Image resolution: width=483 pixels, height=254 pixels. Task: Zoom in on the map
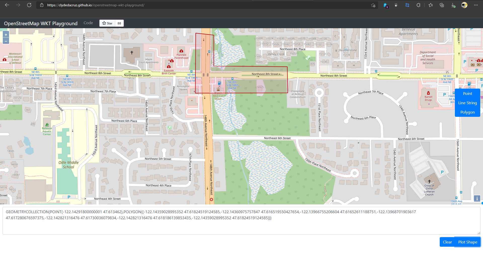[x=6, y=34]
